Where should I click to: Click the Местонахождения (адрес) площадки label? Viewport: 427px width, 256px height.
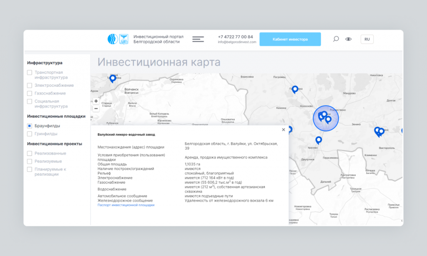point(131,147)
